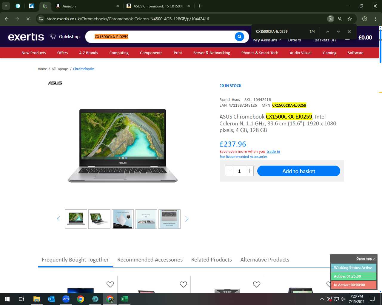Increase quantity with plus button
The width and height of the screenshot is (382, 305).
tap(250, 171)
